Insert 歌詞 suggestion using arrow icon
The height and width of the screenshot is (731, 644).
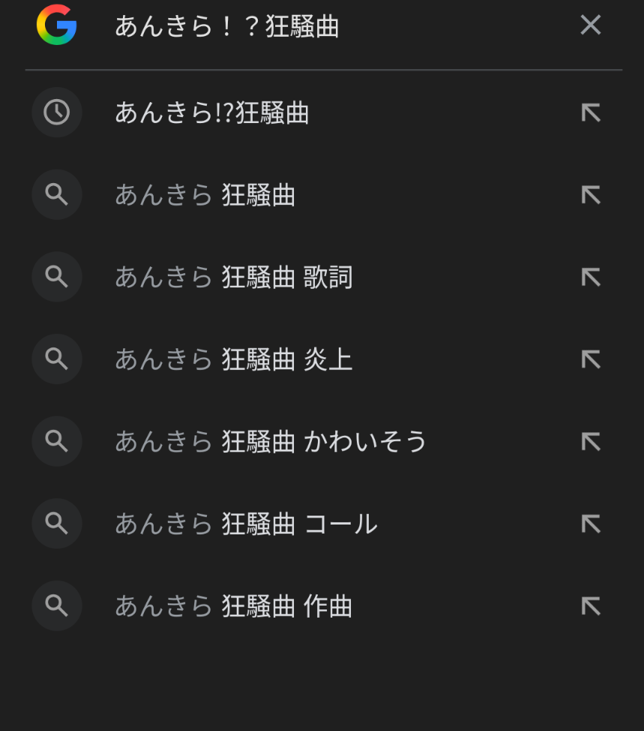pyautogui.click(x=591, y=278)
